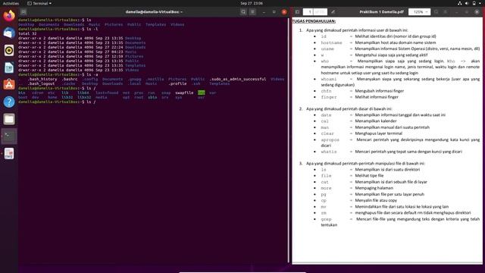This screenshot has height=273, width=485.
Task: Click the power icon in the system tray
Action: 474,3
